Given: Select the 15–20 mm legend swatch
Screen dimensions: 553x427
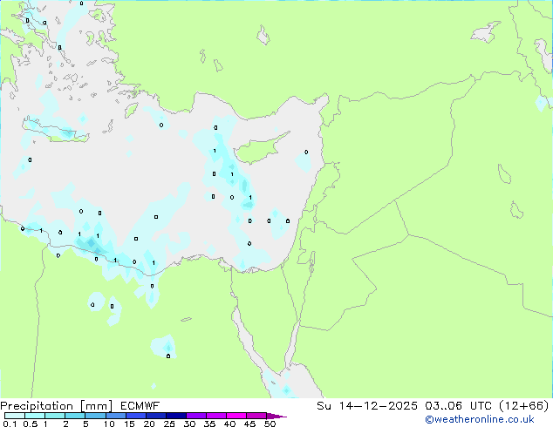Looking at the screenshot, I should [135, 416].
